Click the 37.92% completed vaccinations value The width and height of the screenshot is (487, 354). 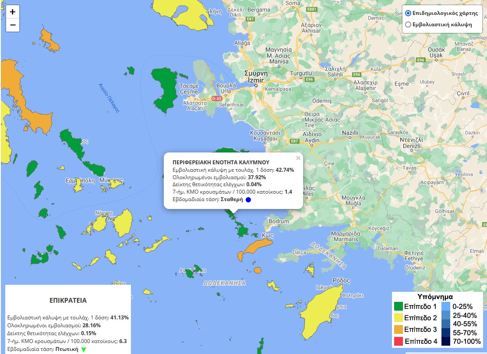pos(257,177)
